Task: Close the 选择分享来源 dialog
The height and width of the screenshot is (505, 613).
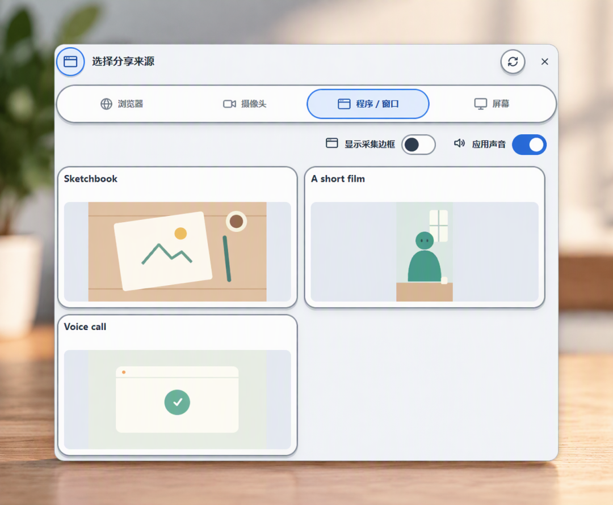Action: 544,62
